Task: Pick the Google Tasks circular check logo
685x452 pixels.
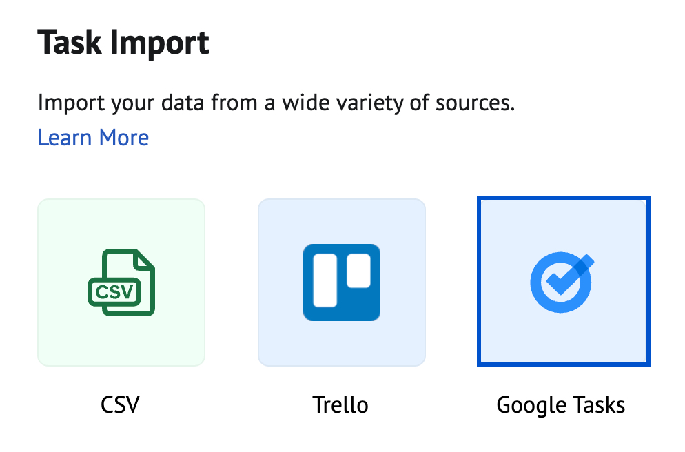Action: [562, 281]
